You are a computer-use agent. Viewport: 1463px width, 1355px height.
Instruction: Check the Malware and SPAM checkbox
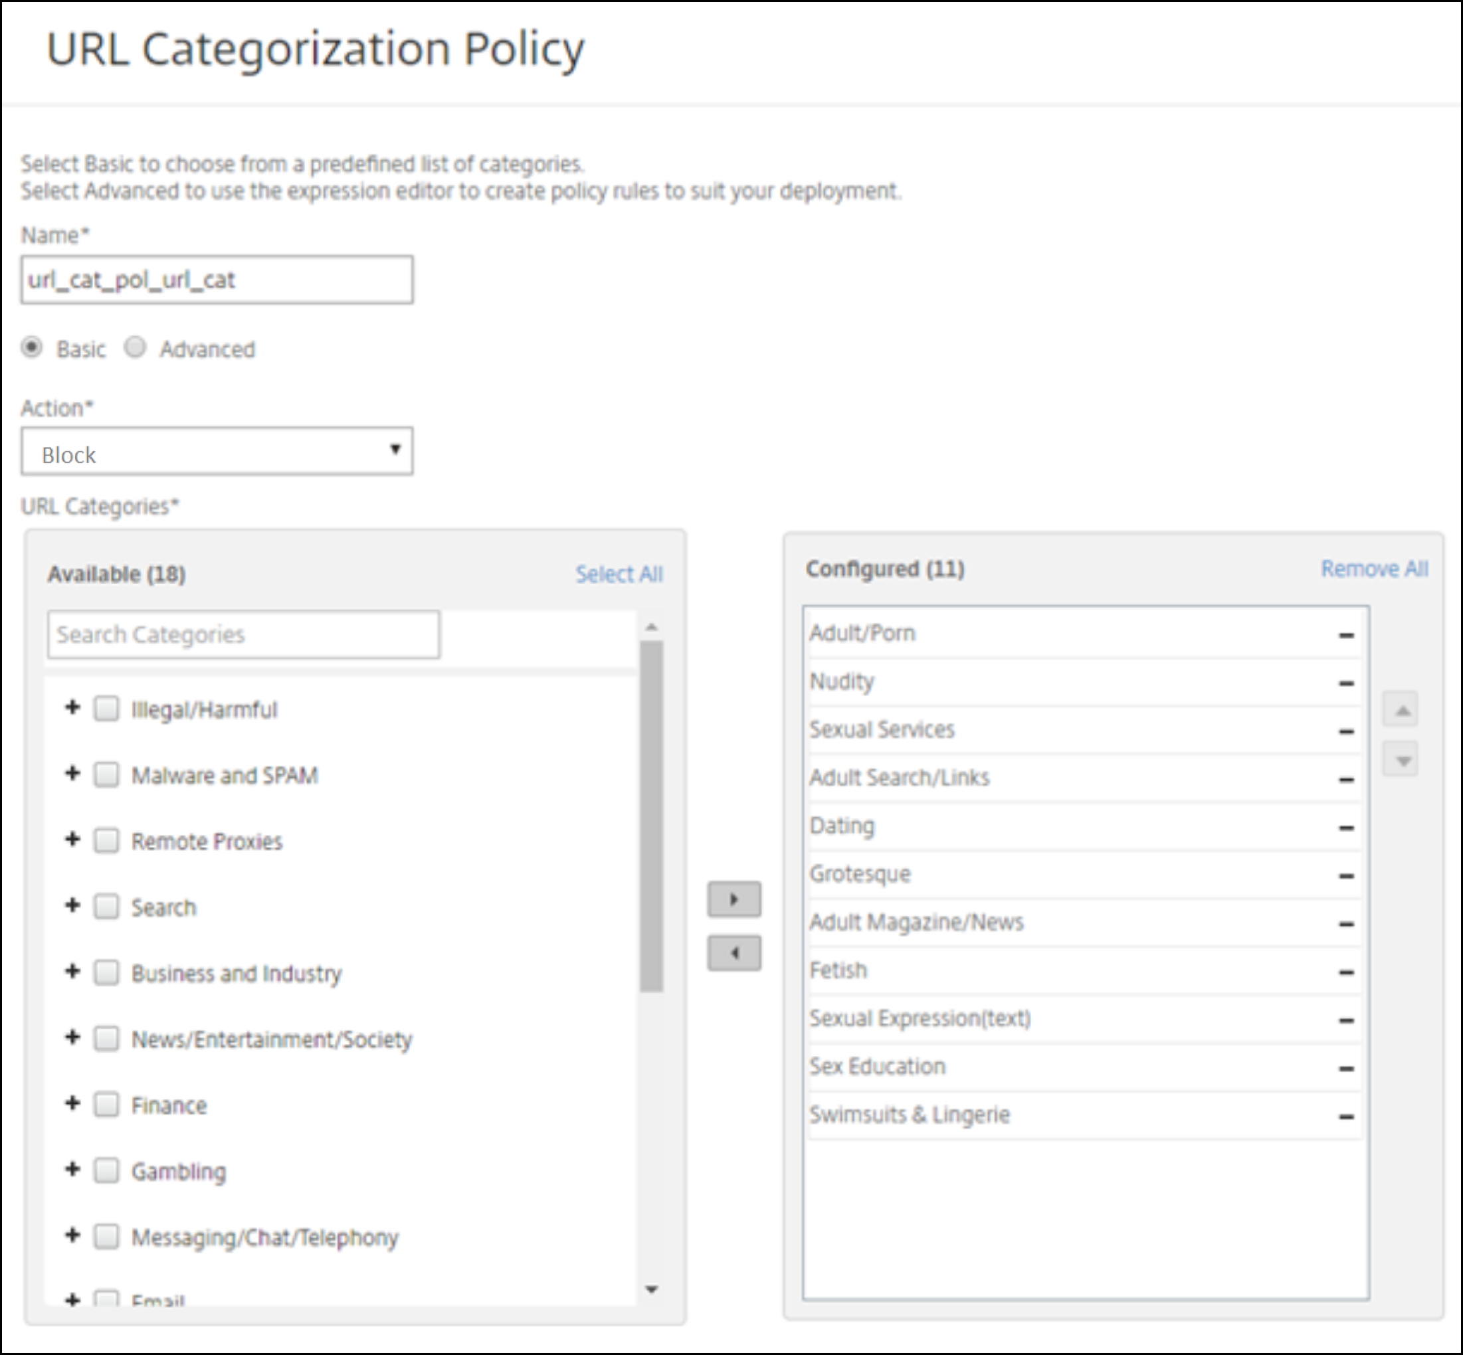tap(106, 774)
